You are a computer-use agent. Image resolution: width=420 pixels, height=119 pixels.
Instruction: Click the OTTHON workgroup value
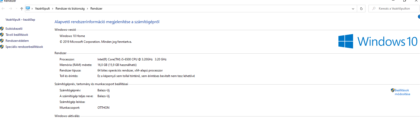point(104,108)
